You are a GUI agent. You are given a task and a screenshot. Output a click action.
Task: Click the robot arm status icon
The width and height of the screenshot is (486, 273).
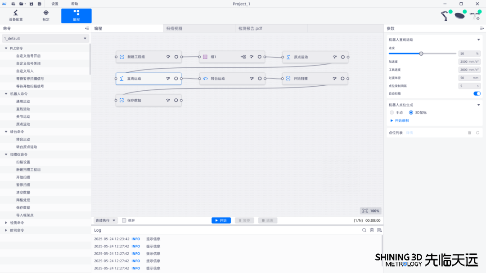[x=445, y=15]
